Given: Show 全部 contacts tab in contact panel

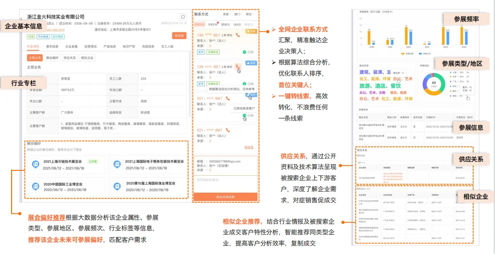Looking at the screenshot, I should tap(200, 24).
